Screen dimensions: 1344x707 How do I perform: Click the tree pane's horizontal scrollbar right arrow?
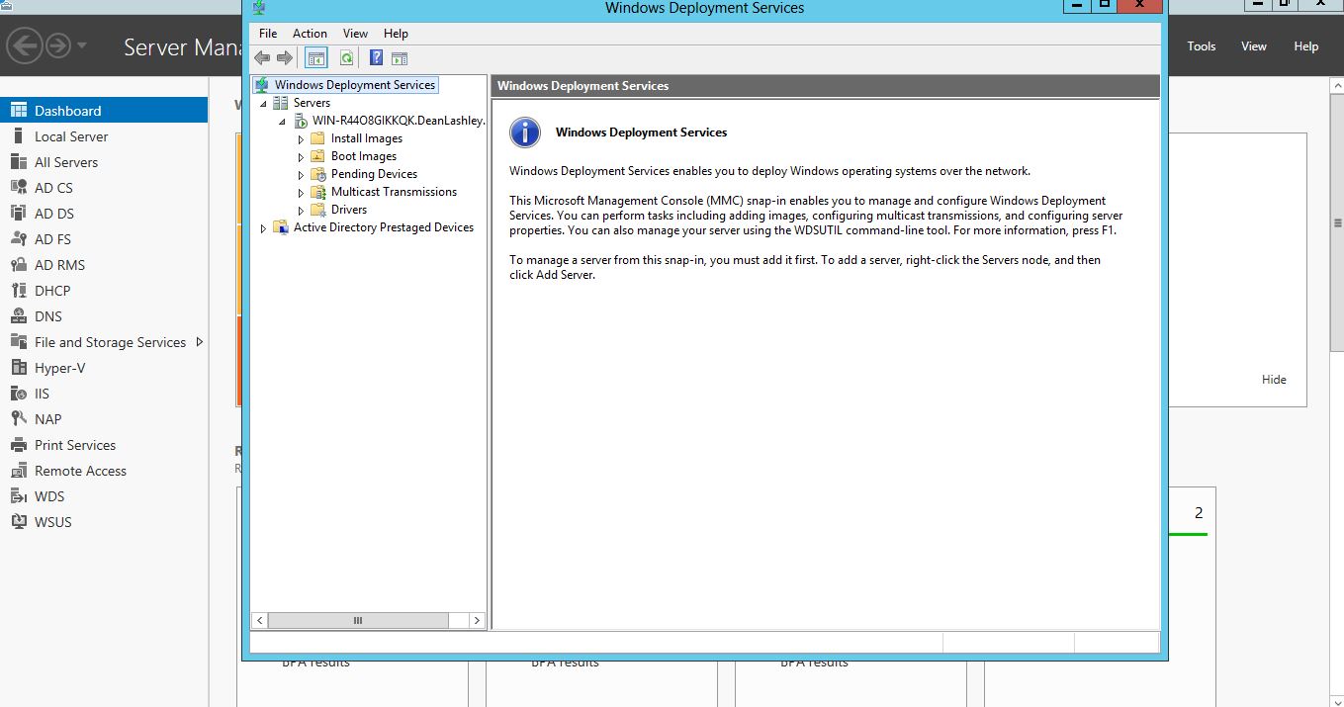click(x=477, y=621)
